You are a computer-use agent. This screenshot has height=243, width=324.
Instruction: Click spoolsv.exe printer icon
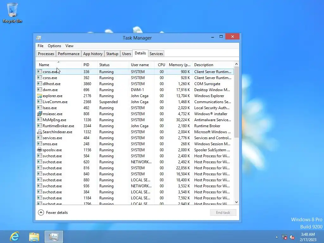(x=40, y=150)
